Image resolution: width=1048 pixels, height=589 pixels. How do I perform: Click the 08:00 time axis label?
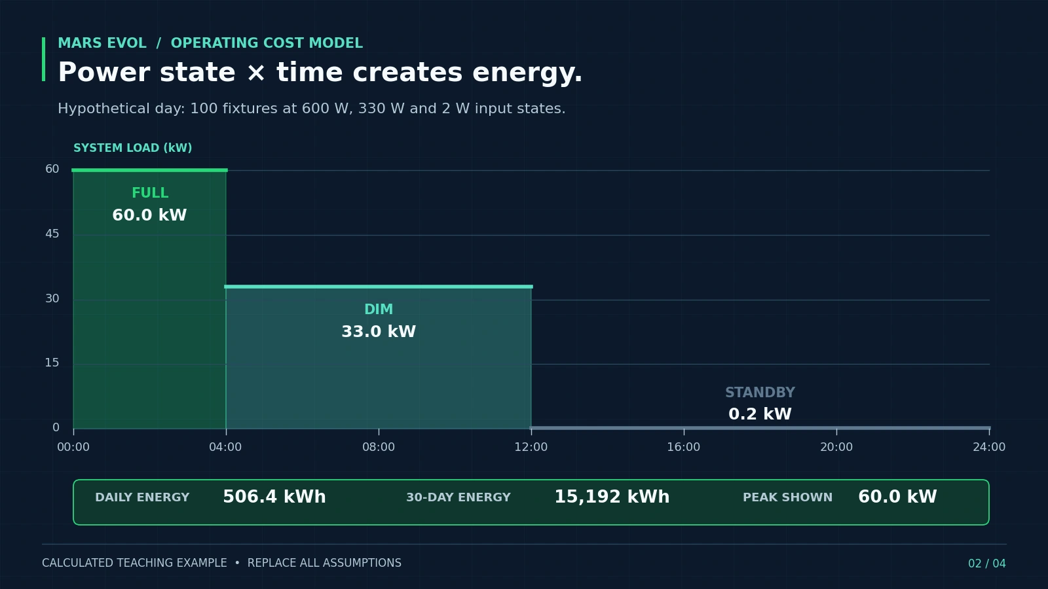pyautogui.click(x=379, y=447)
